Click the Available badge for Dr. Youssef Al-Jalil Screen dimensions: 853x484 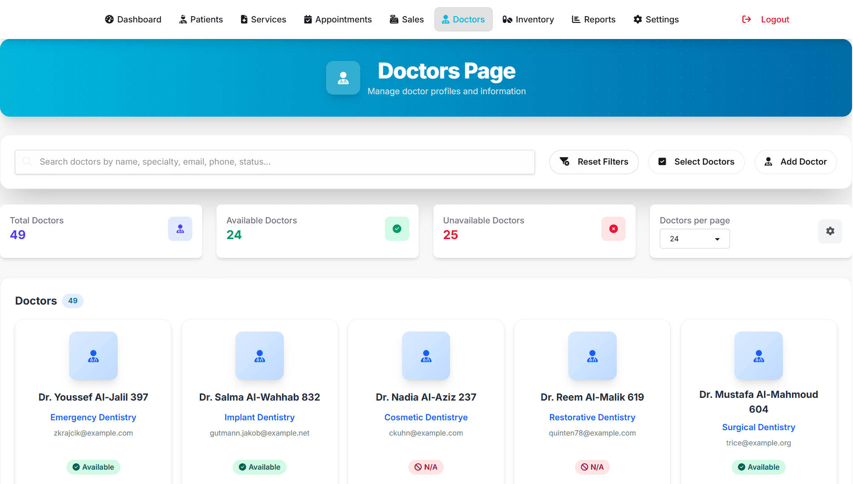pos(93,467)
